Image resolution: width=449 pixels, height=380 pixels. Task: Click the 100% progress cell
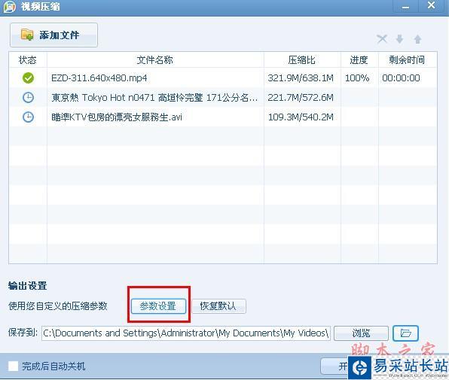point(357,78)
